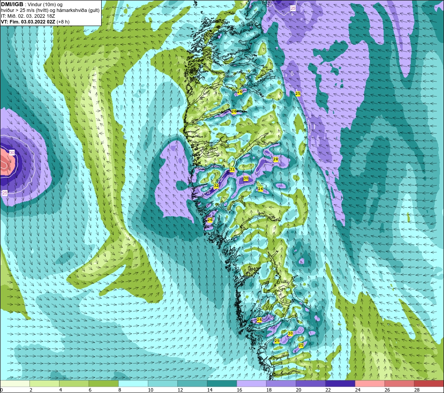Pick the 12–14 m/s teal legend swatch
The width and height of the screenshot is (444, 393).
pyautogui.click(x=192, y=383)
